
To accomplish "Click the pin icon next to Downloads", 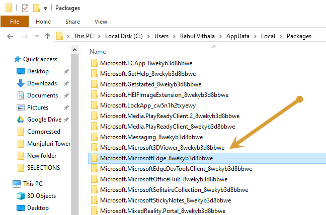I will coord(66,83).
